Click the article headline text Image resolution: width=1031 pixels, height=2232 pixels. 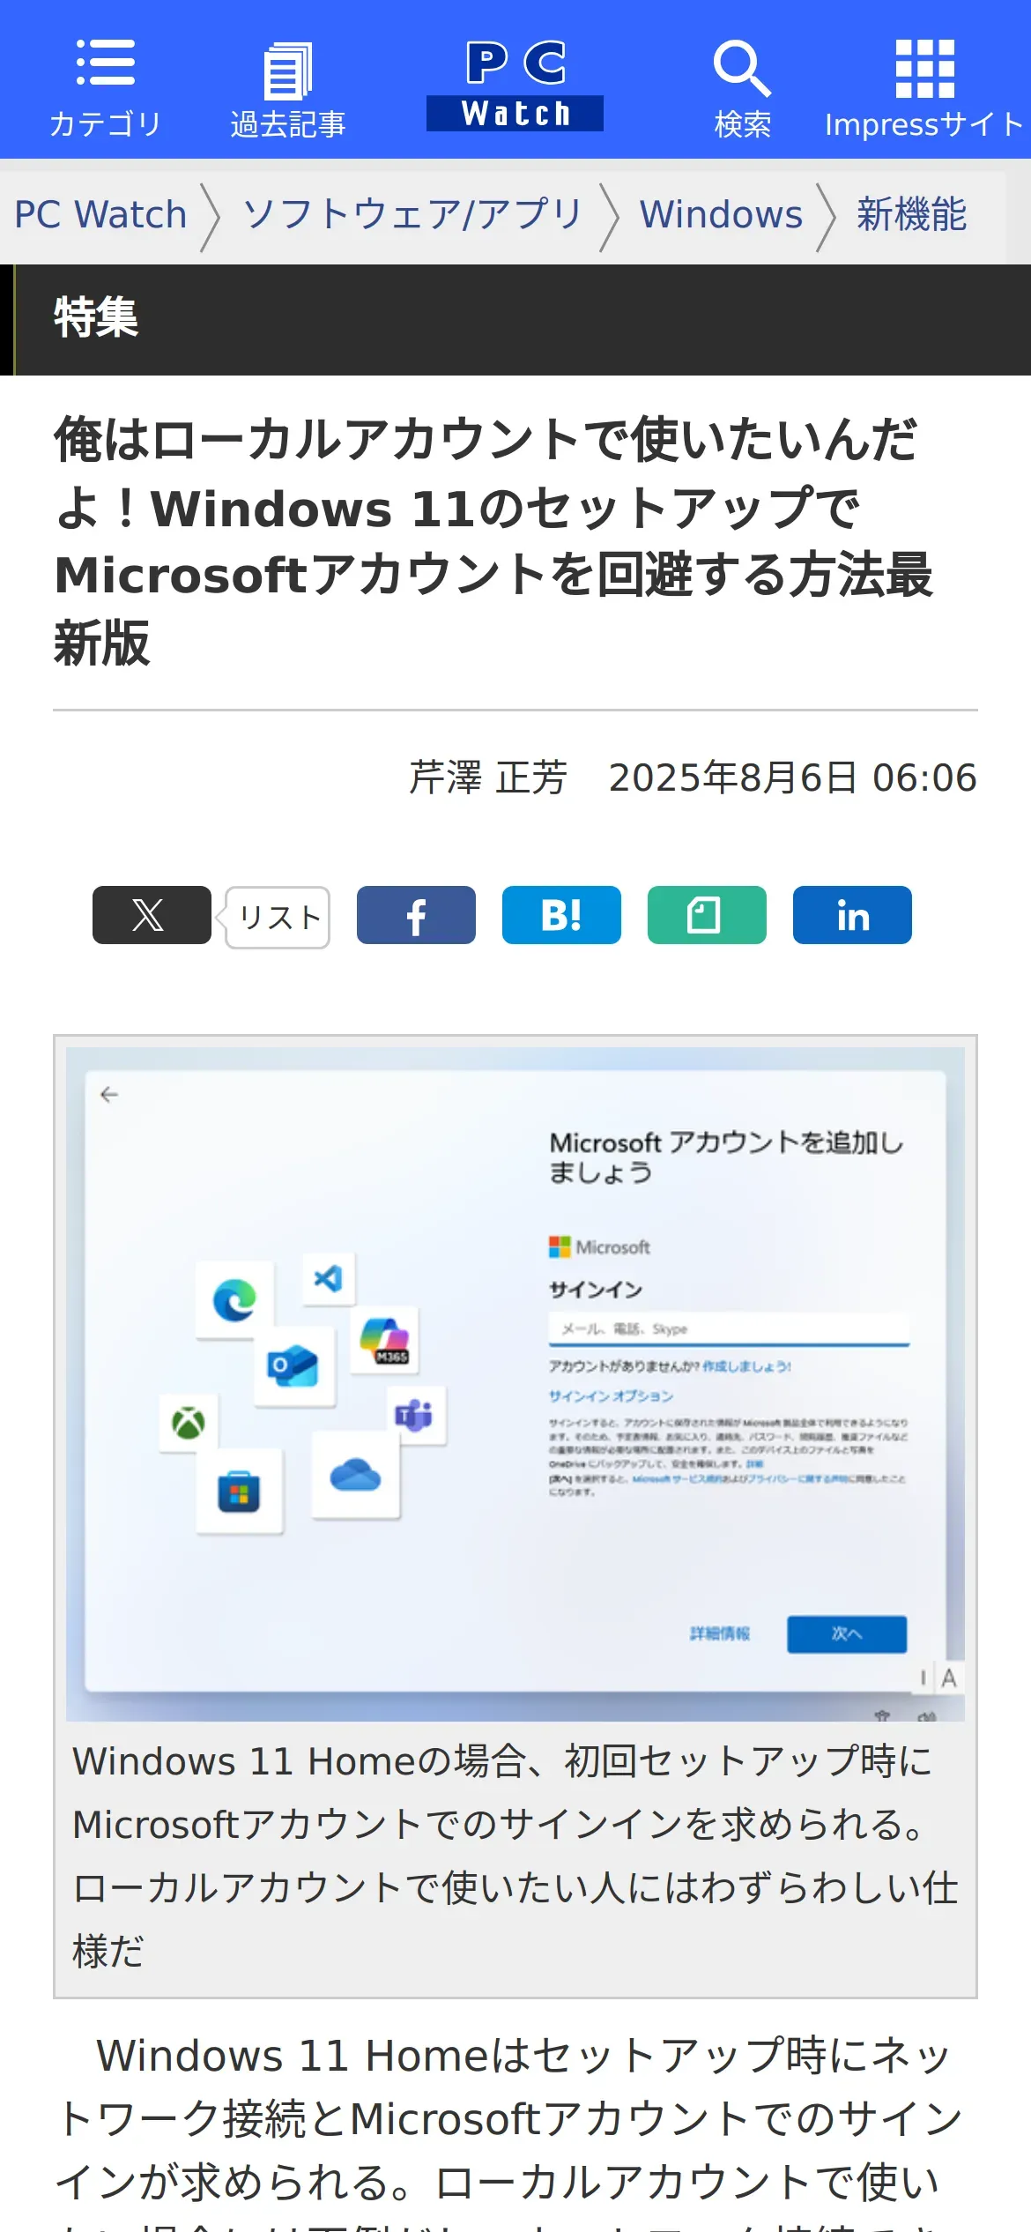tap(493, 540)
